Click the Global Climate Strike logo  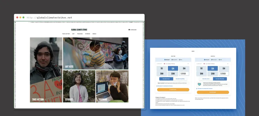79,30
